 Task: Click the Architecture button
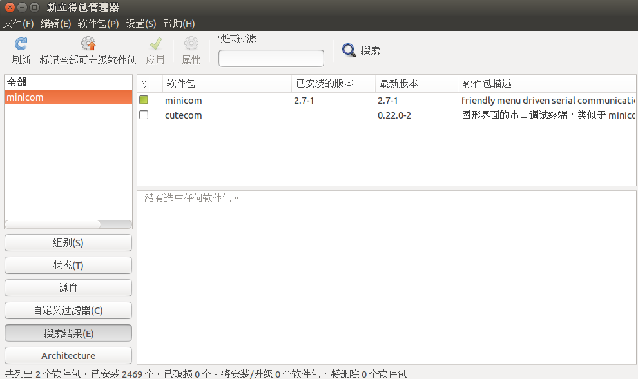[68, 355]
